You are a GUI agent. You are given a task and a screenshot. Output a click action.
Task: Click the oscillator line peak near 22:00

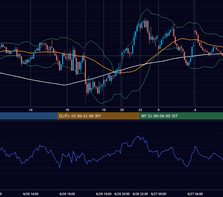tap(138, 136)
